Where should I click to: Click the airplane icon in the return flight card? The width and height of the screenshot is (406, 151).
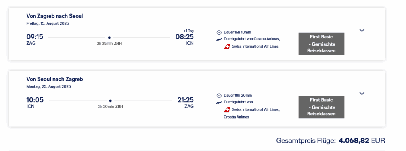coord(219,103)
